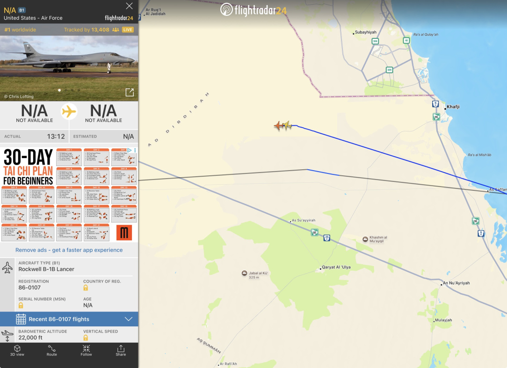The image size is (507, 368).
Task: Click Remove ads - get a faster app experience
Action: [69, 250]
